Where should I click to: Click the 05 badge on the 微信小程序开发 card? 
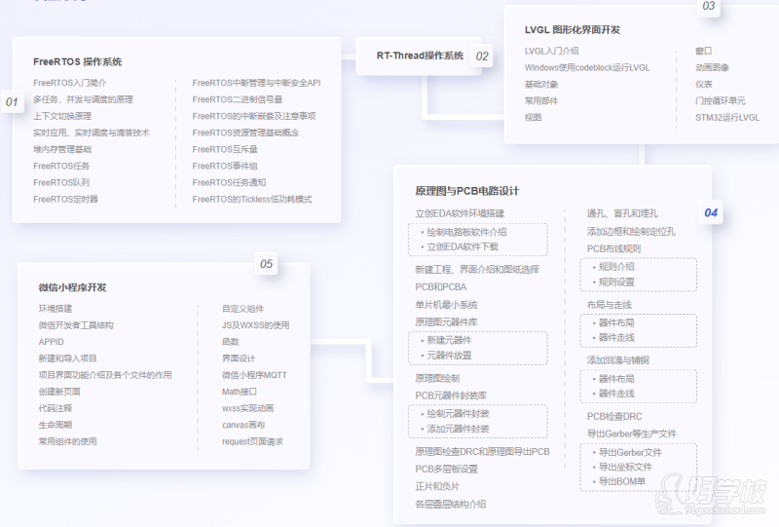pyautogui.click(x=266, y=263)
